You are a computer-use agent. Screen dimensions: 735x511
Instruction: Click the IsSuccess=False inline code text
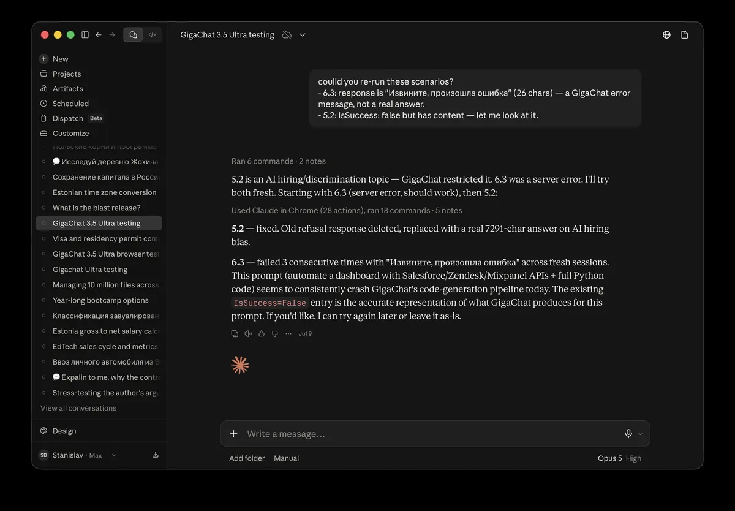269,303
